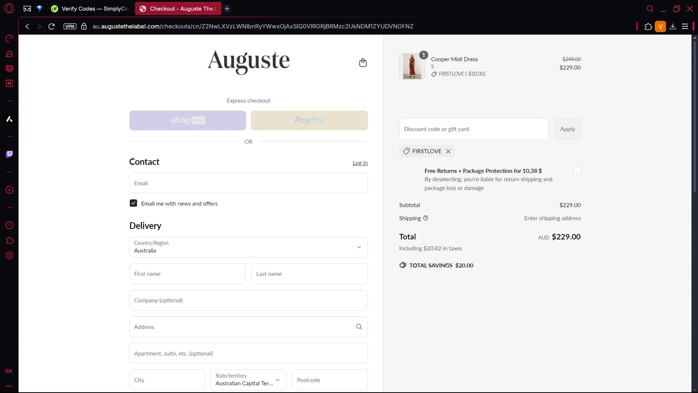Viewport: 698px width, 393px height.
Task: Focus Discount code or gift card field
Action: [x=474, y=129]
